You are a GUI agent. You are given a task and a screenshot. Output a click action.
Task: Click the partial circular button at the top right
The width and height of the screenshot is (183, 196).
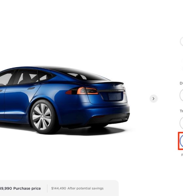pyautogui.click(x=182, y=41)
